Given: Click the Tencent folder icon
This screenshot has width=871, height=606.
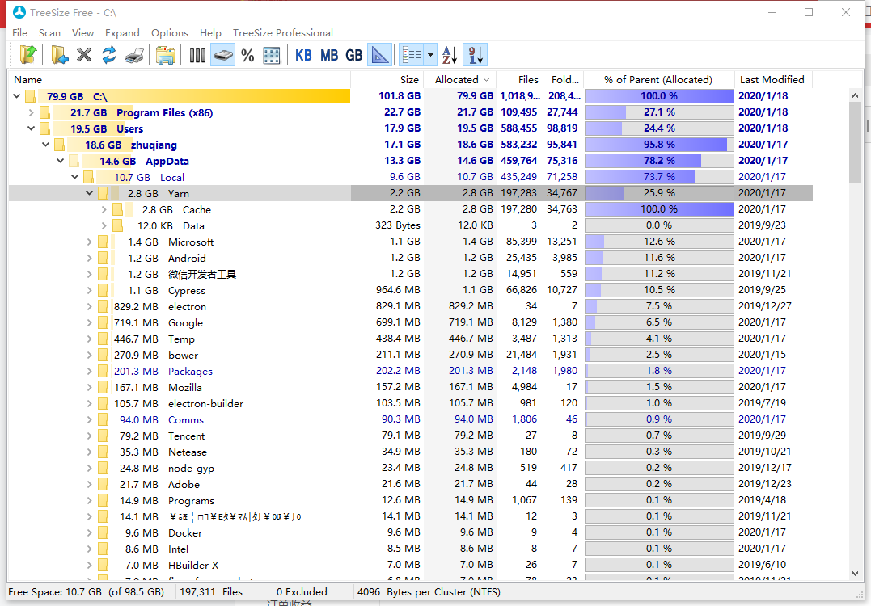Looking at the screenshot, I should (103, 436).
